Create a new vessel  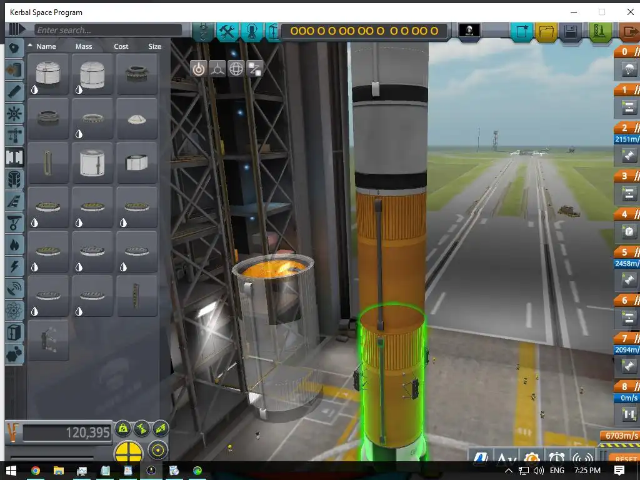coord(522,31)
